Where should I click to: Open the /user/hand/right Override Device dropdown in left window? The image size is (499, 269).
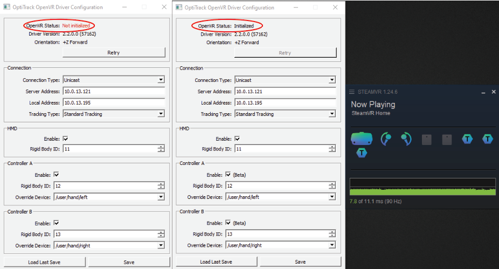[x=161, y=245]
